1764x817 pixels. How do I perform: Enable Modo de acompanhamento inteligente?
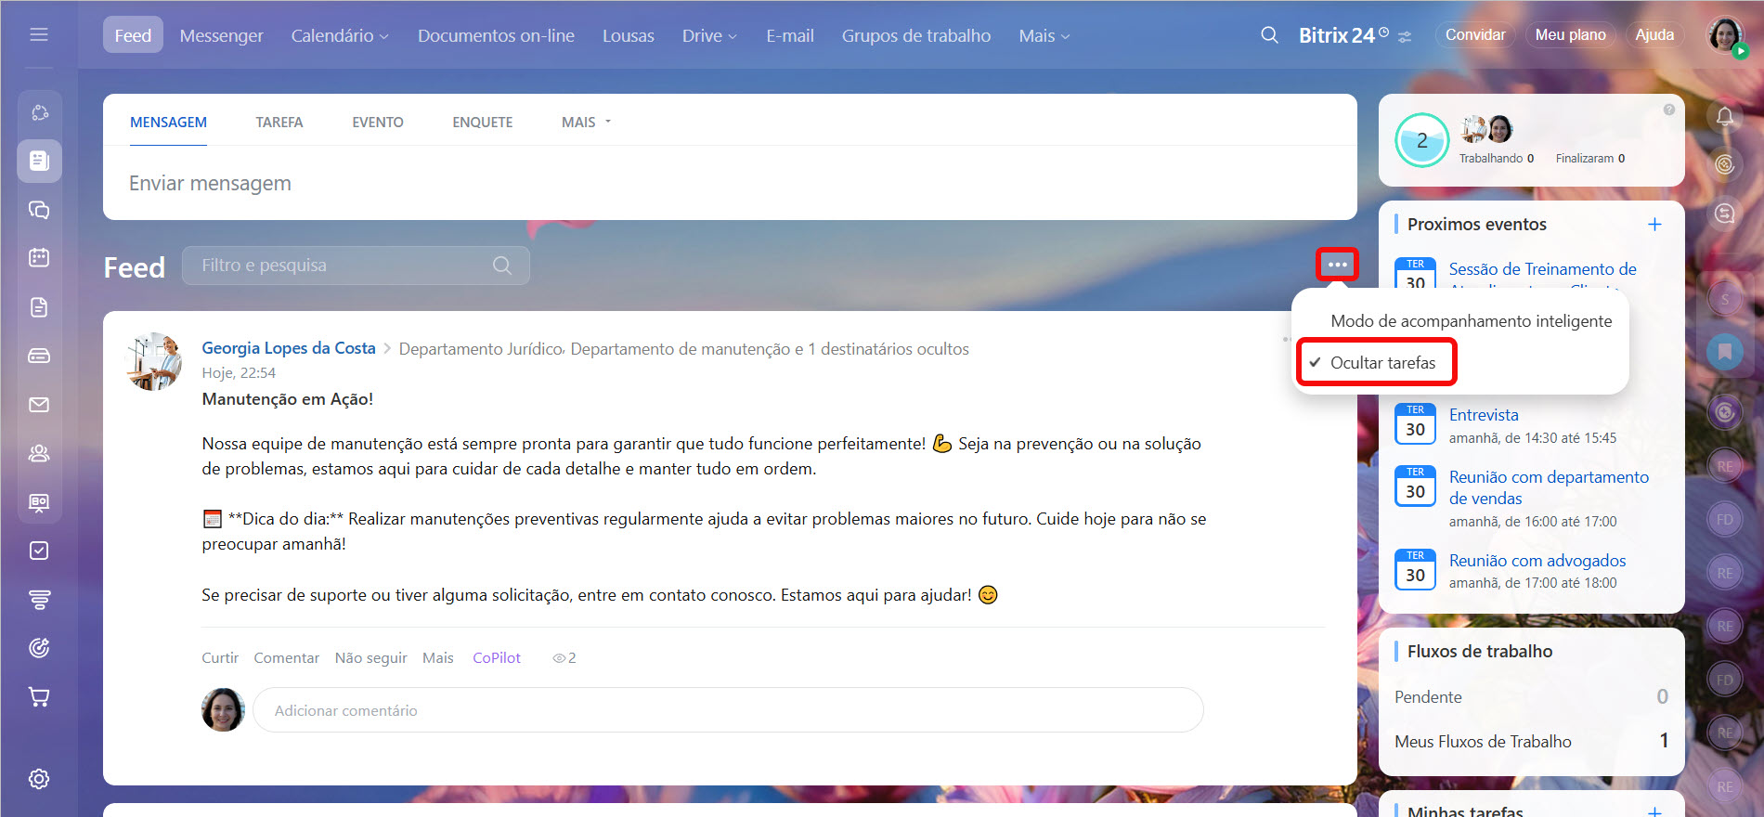coord(1471,321)
